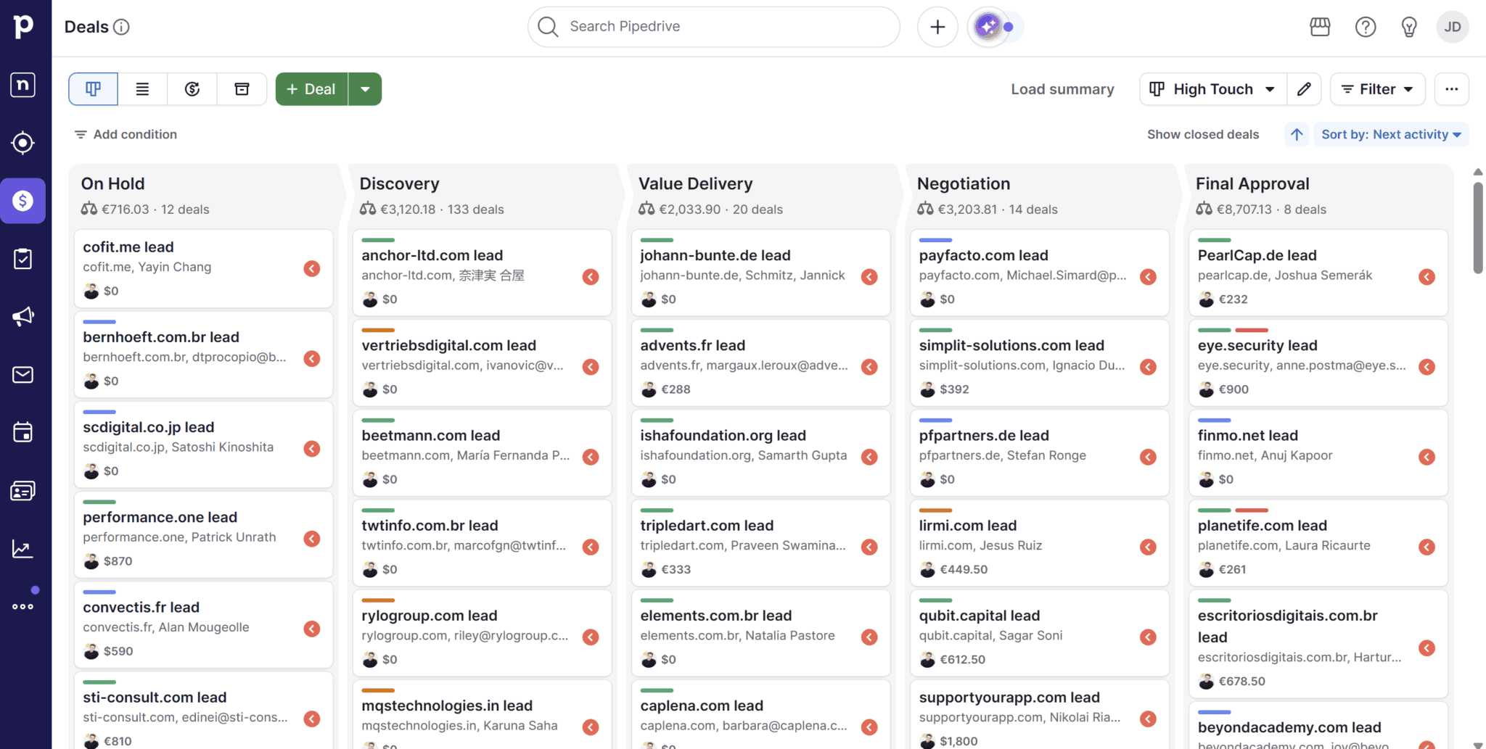Screen dimensions: 1486x749
Task: Open the Pipedrive logo home
Action: (x=23, y=27)
